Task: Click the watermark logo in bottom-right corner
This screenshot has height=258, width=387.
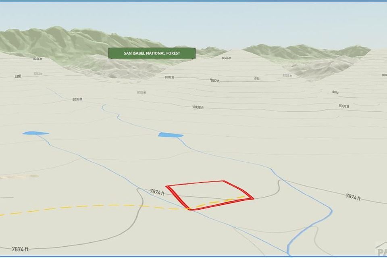Action: (x=380, y=250)
